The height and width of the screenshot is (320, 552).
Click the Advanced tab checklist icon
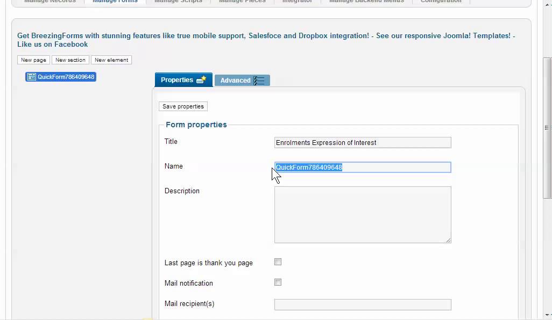coord(259,81)
